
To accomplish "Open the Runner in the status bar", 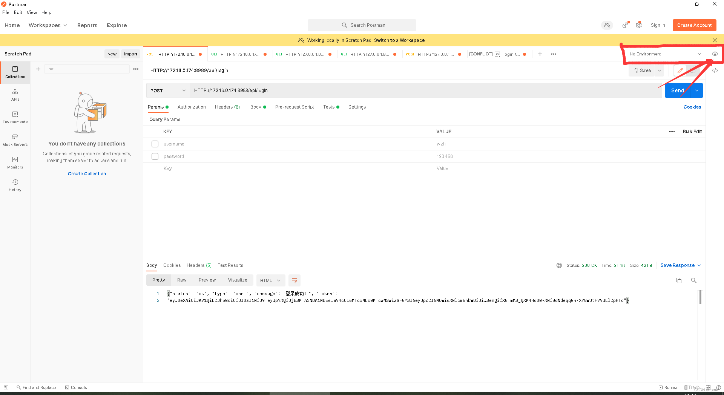I will click(x=668, y=387).
